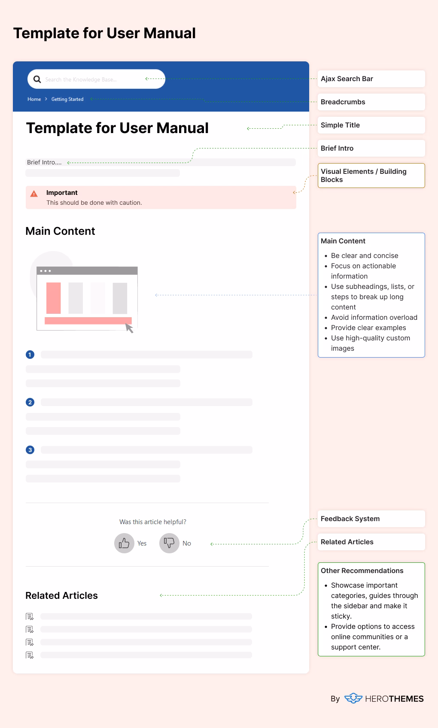
Task: Click the step 2 number badge
Action: tap(30, 402)
